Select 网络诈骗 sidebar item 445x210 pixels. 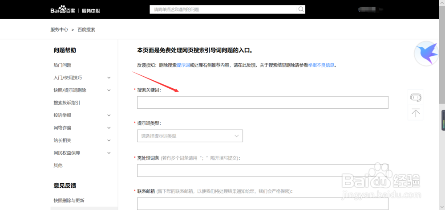pos(62,128)
